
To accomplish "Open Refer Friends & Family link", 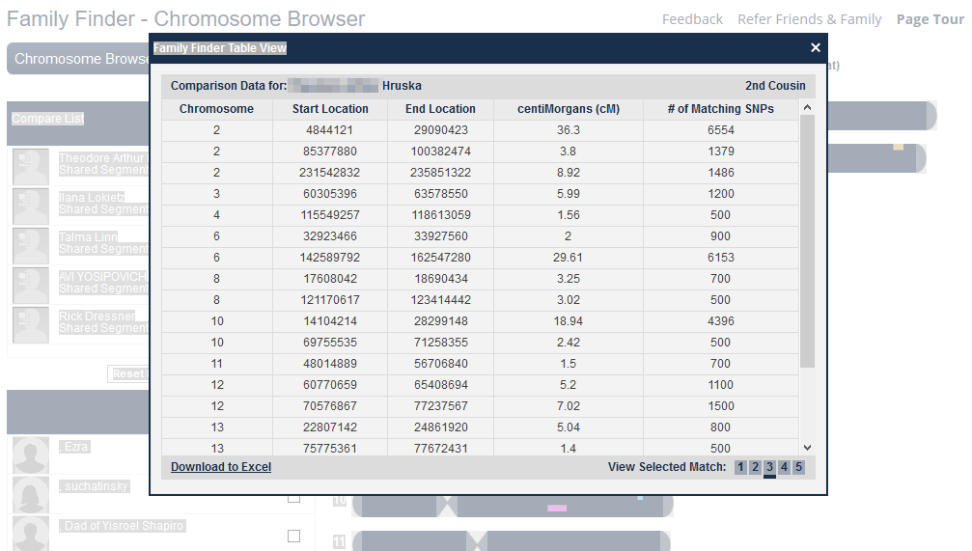I will pyautogui.click(x=809, y=20).
